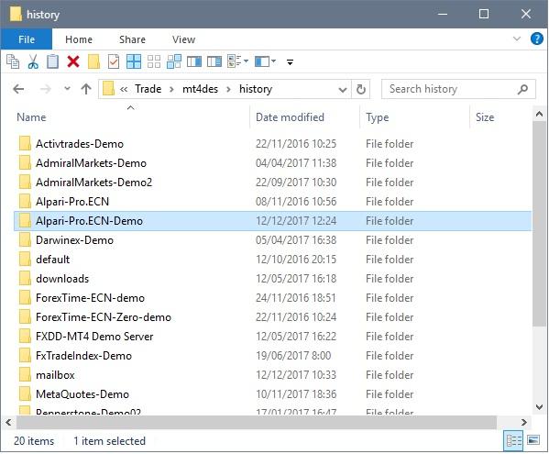Click history in the address breadcrumb
Screen dimensions: 549x454
[x=256, y=89]
